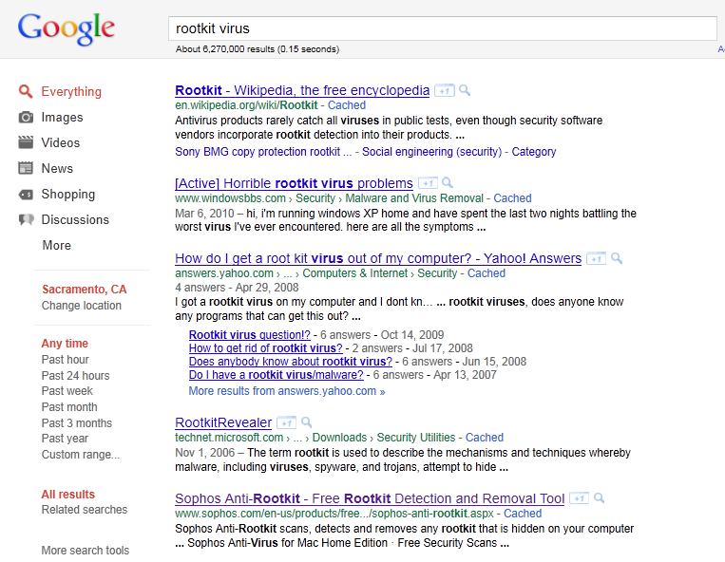Open How do I get a root kit virus link
The height and width of the screenshot is (562, 725).
click(378, 258)
